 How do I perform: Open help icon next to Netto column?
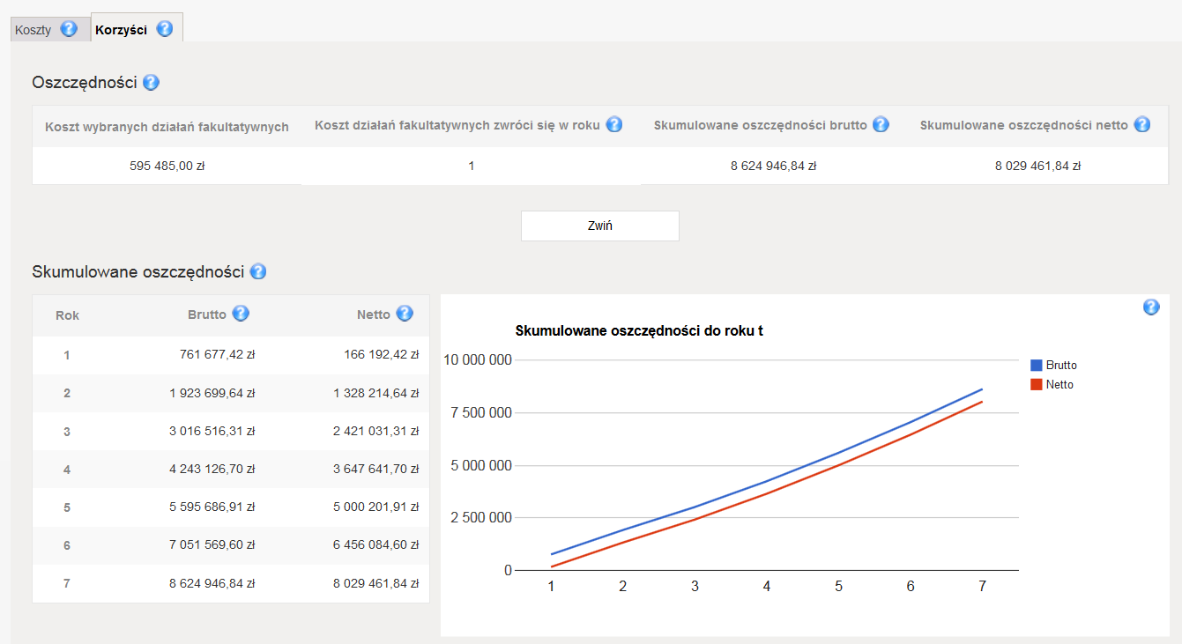tap(405, 314)
